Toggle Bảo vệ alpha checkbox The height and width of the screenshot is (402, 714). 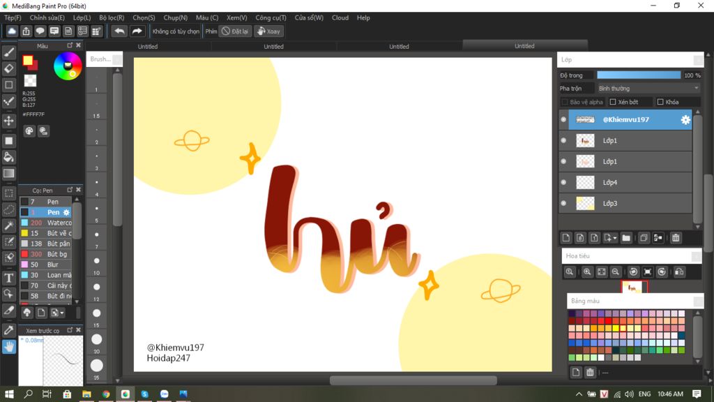[x=565, y=102]
